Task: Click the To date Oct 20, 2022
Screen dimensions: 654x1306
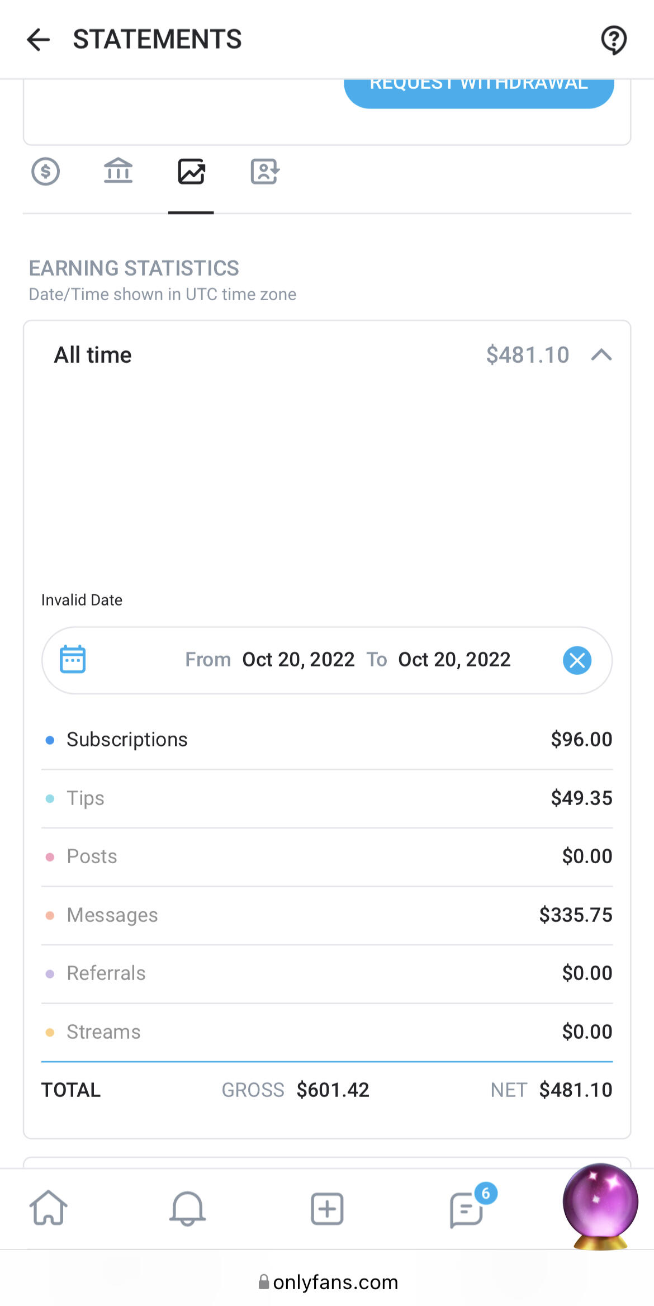Action: pyautogui.click(x=454, y=660)
